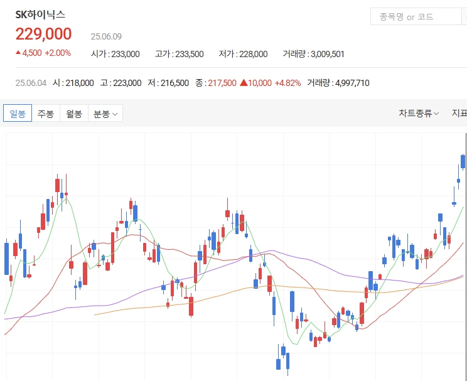This screenshot has height=381, width=467.
Task: Open the 차트종류 chart type dropdown
Action: (x=419, y=113)
